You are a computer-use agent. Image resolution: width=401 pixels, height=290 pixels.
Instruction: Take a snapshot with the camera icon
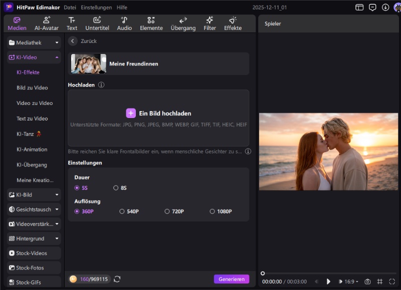(x=367, y=281)
